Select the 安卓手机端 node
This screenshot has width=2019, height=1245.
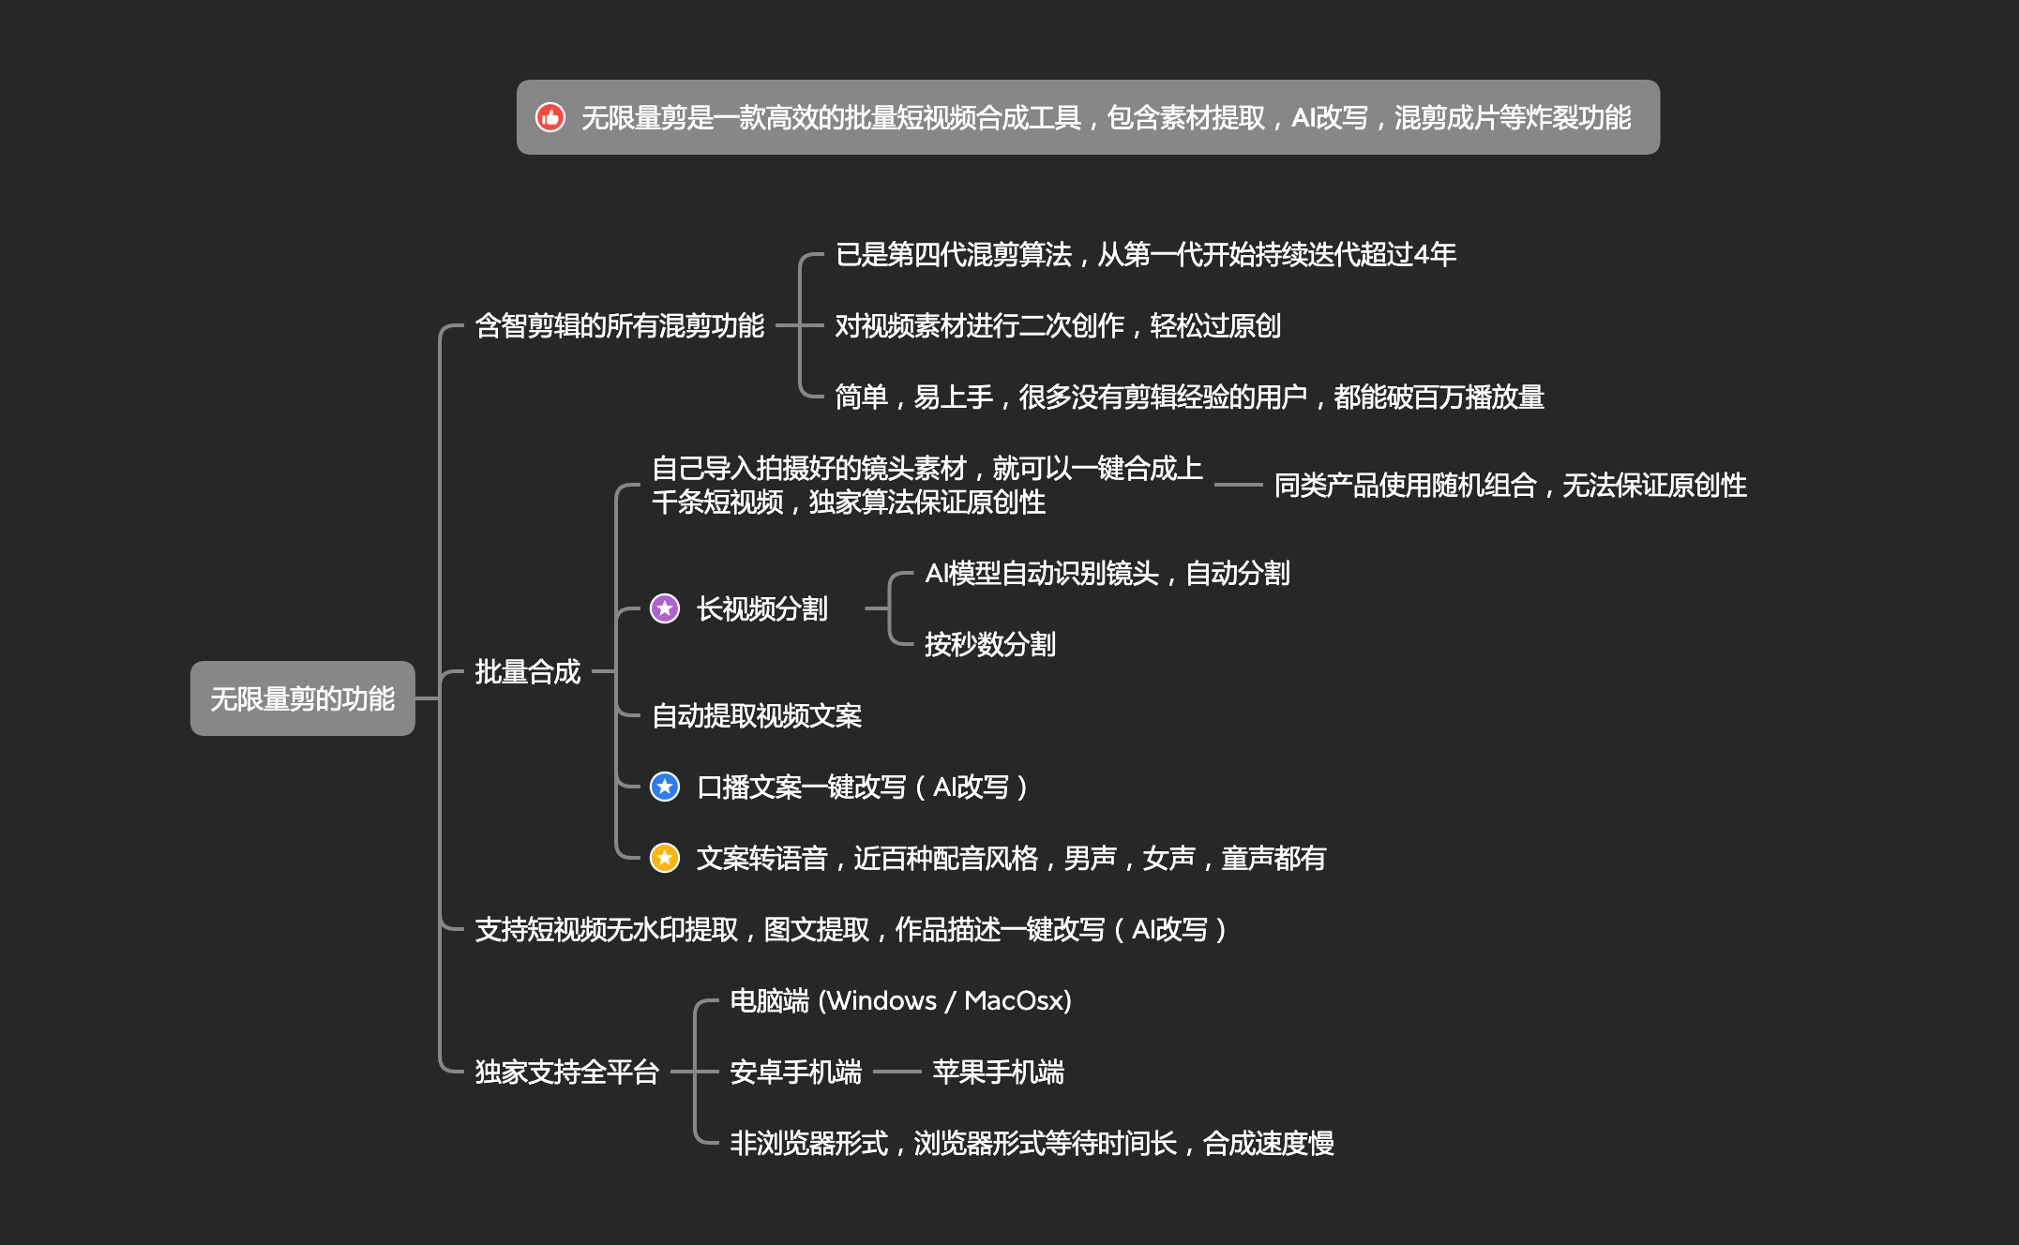click(795, 1072)
